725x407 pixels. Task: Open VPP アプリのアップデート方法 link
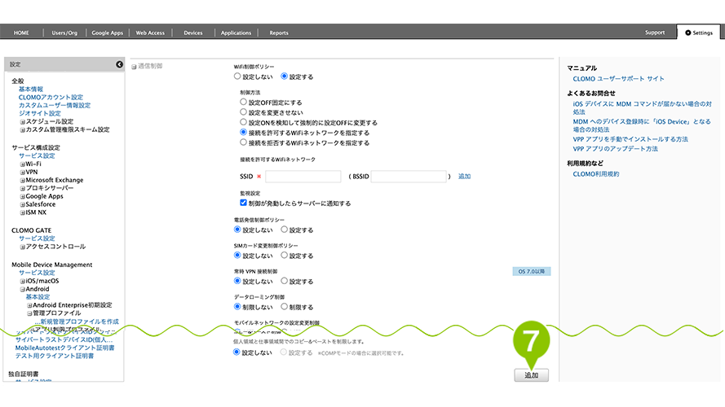pyautogui.click(x=615, y=149)
